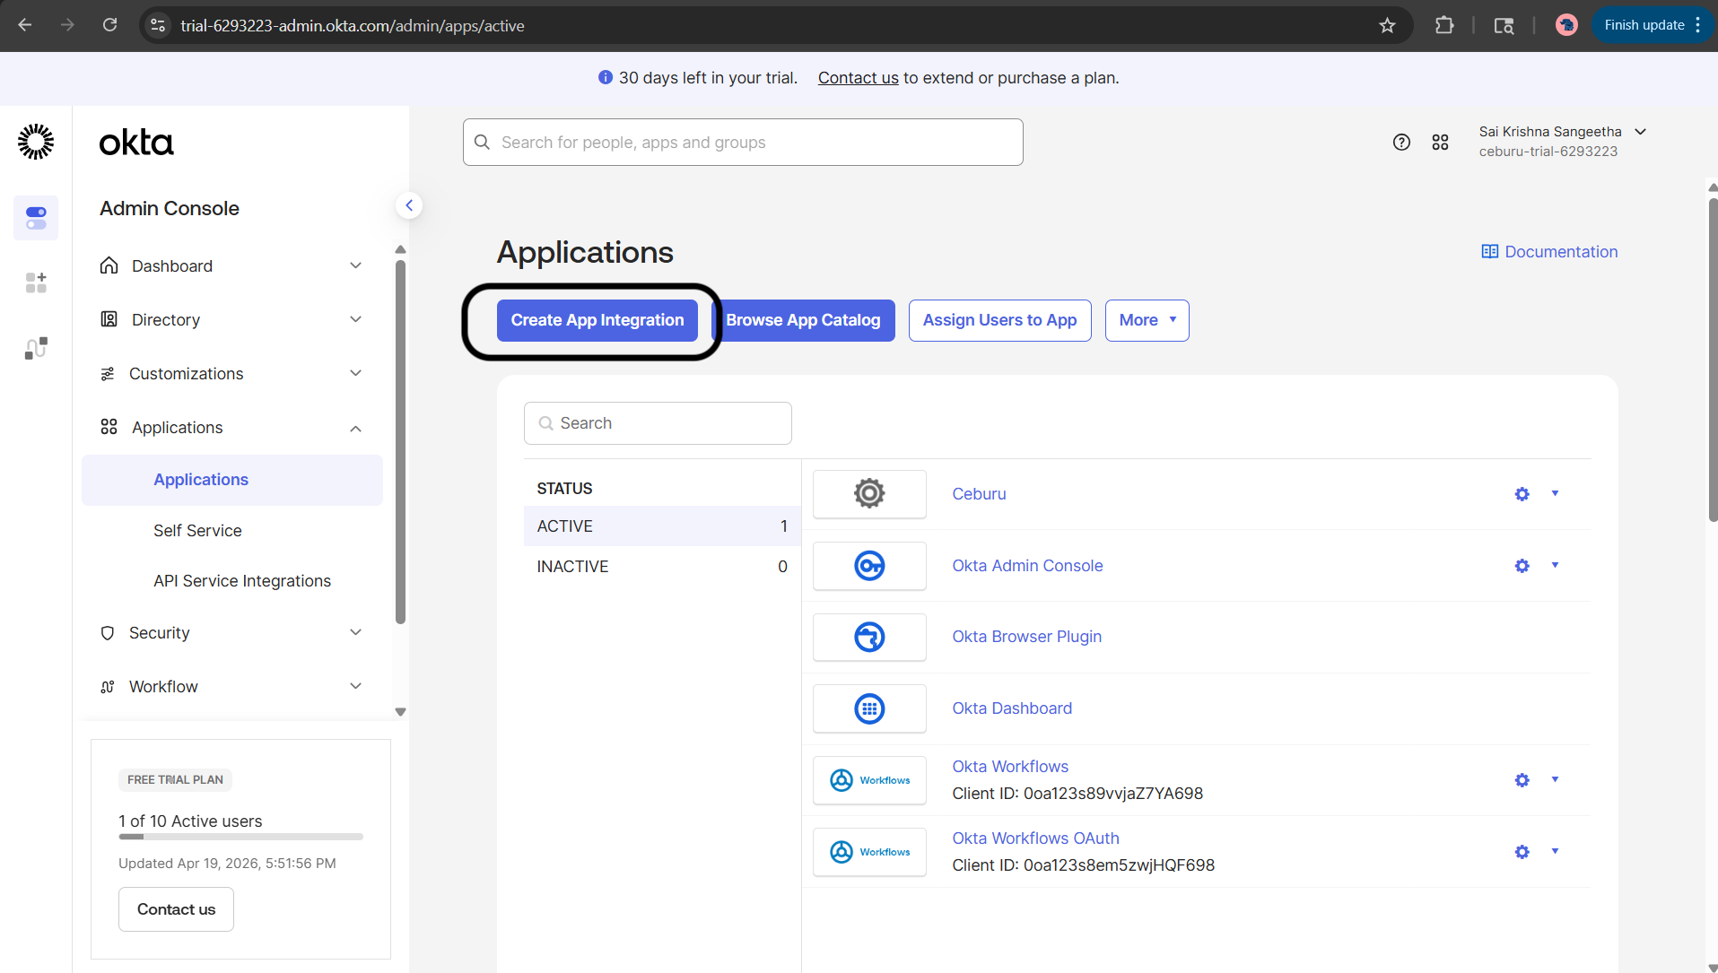Viewport: 1718px width, 973px height.
Task: Open the user account dropdown chevron
Action: point(1640,132)
